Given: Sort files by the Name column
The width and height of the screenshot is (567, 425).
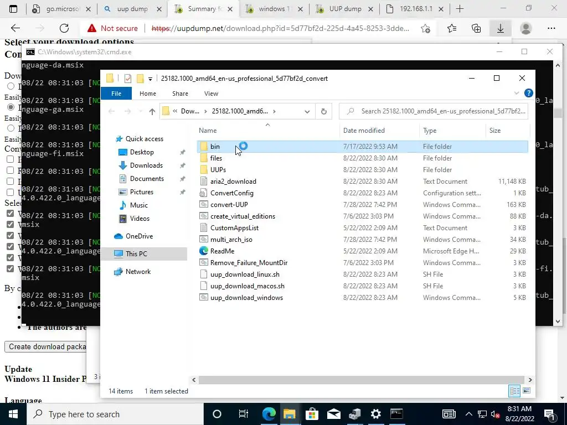Looking at the screenshot, I should coord(267,131).
